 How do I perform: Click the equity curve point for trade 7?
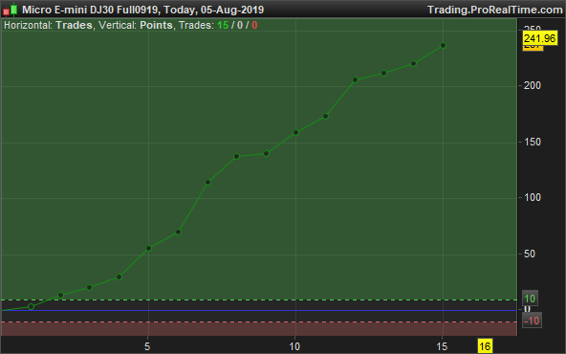[x=207, y=183]
